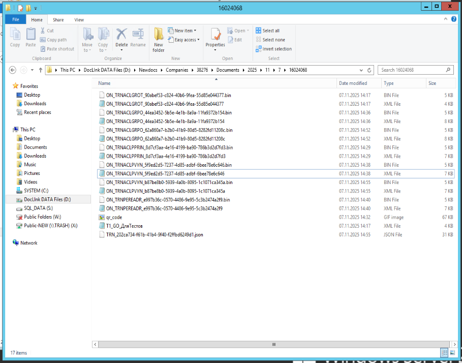Click Newdocs in the address path
The image size is (462, 363).
coord(148,70)
